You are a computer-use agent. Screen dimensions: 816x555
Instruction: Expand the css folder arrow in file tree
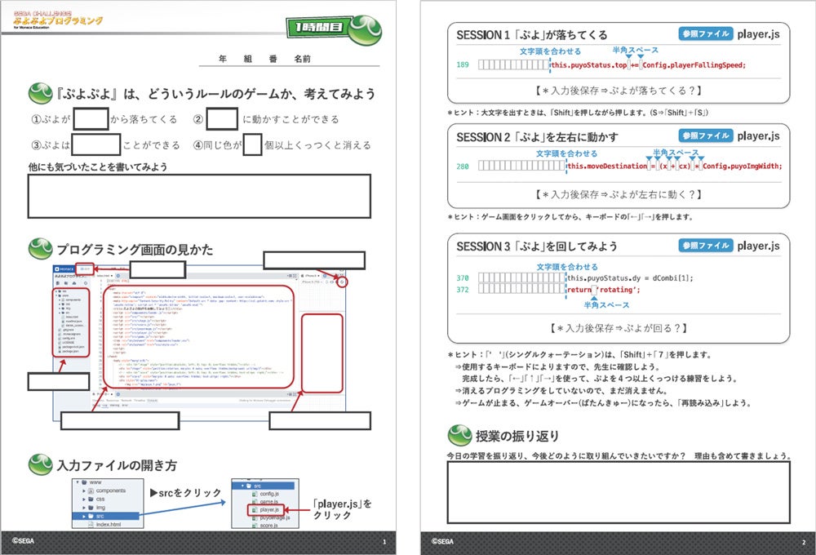(84, 499)
